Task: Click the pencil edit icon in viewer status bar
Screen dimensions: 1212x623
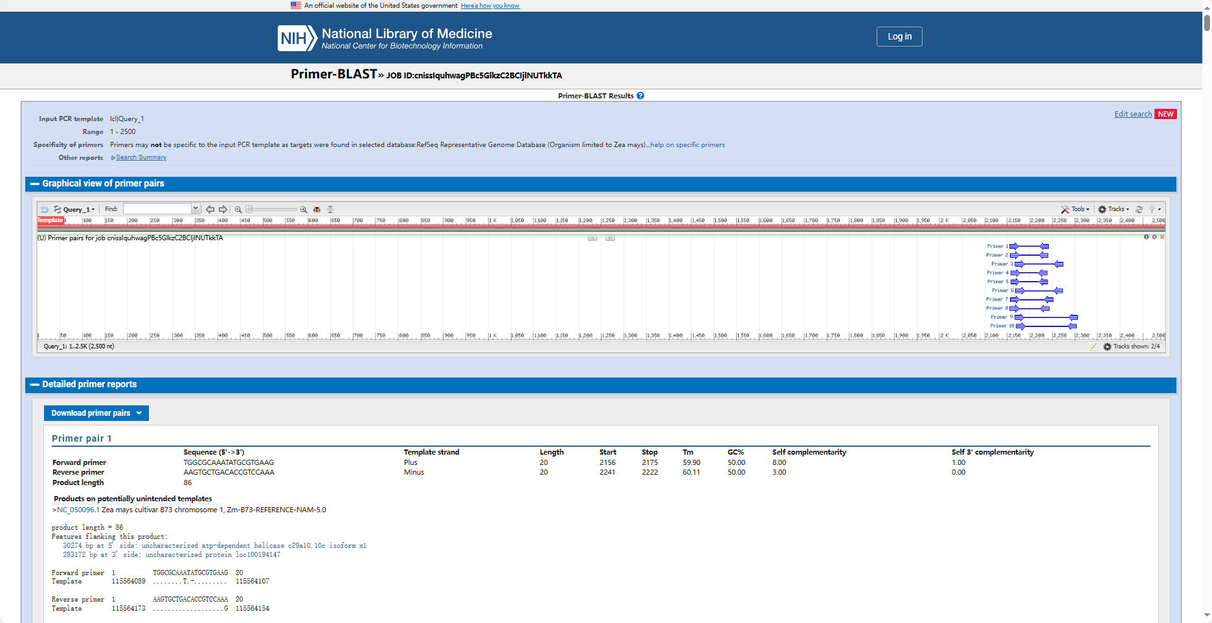Action: click(x=1093, y=346)
